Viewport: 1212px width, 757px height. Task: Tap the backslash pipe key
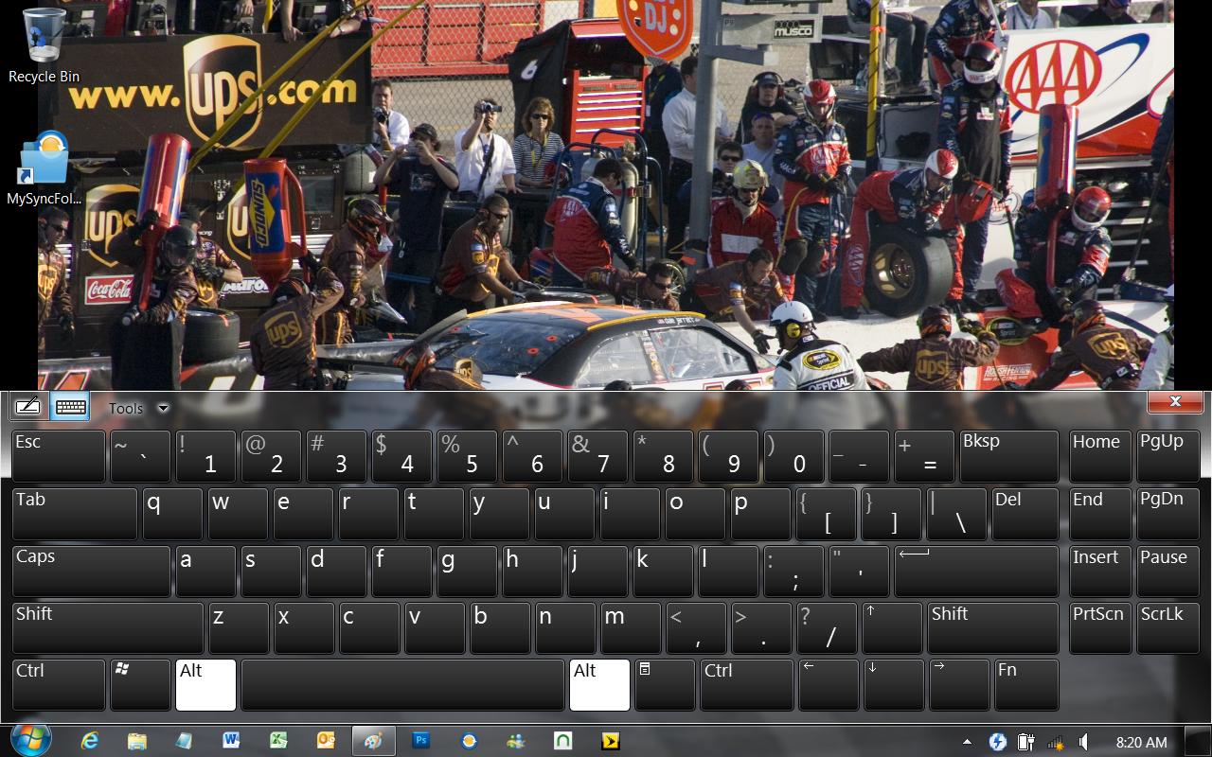956,514
